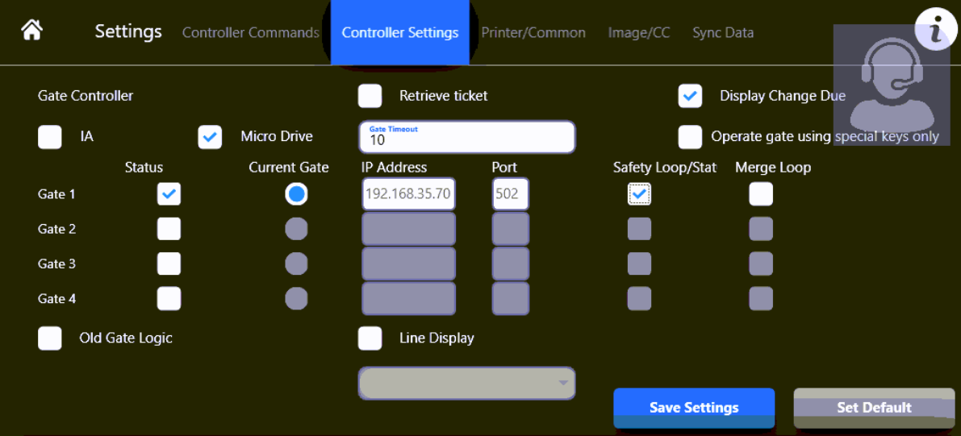This screenshot has height=436, width=961.
Task: Enable Gate 2 Status checkbox
Action: pyautogui.click(x=169, y=229)
